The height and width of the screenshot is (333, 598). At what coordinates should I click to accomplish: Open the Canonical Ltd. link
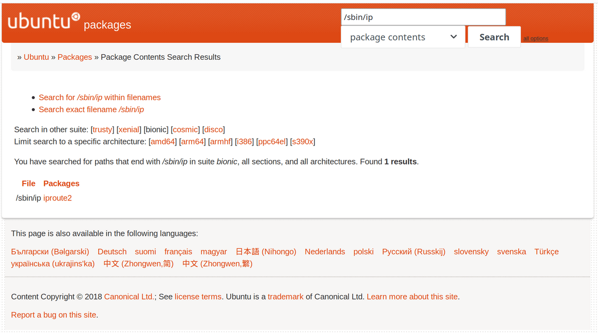click(x=129, y=297)
